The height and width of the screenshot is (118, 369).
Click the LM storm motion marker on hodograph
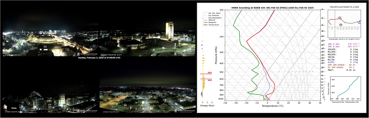tap(340, 18)
